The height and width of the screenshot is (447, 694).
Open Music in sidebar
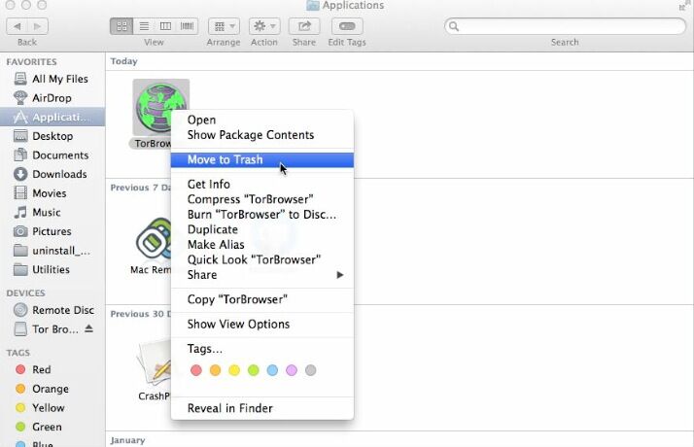tap(52, 212)
